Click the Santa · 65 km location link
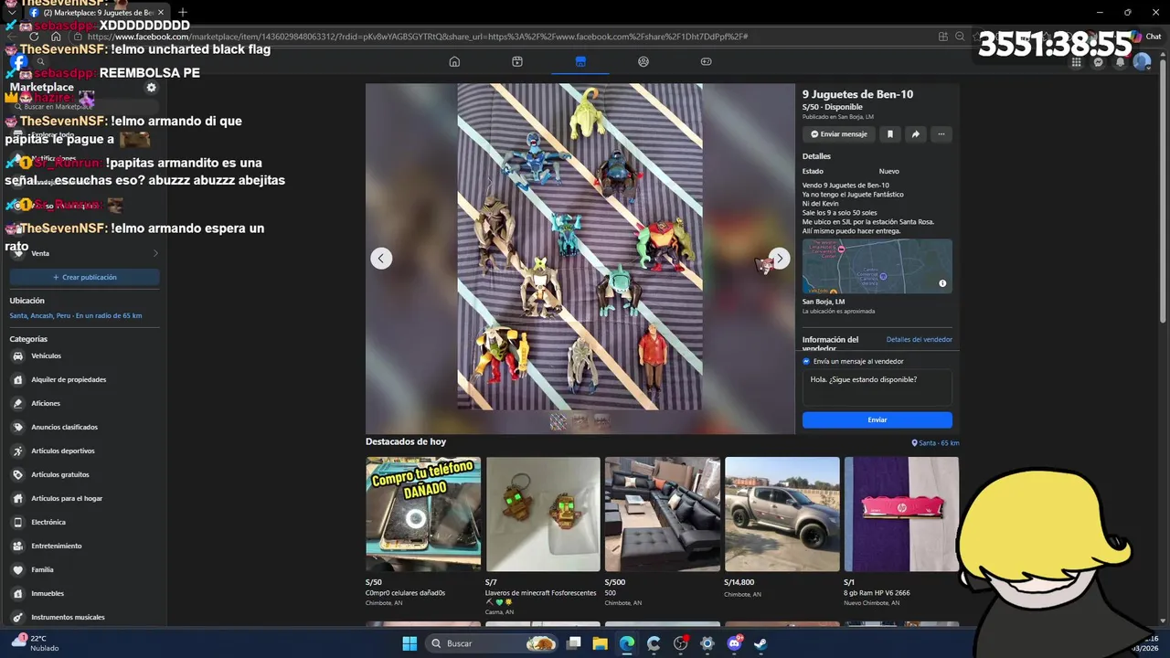 point(936,443)
